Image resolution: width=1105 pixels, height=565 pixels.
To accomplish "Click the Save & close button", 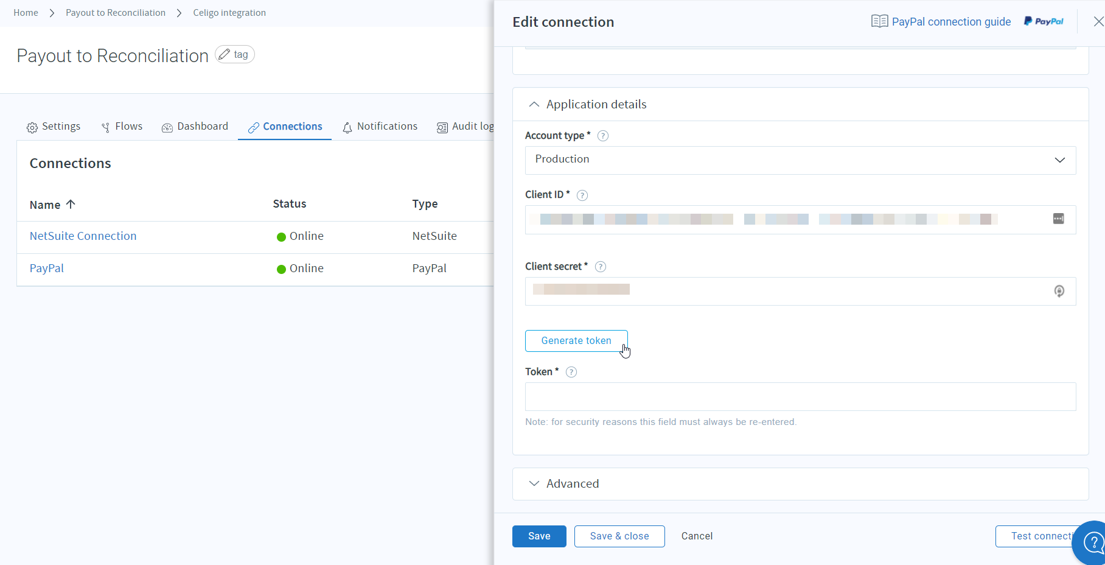I will point(619,536).
